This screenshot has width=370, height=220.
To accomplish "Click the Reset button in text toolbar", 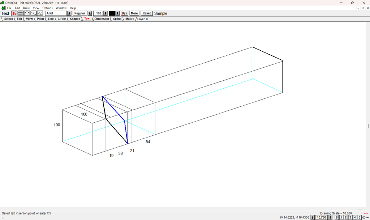I will [147, 13].
